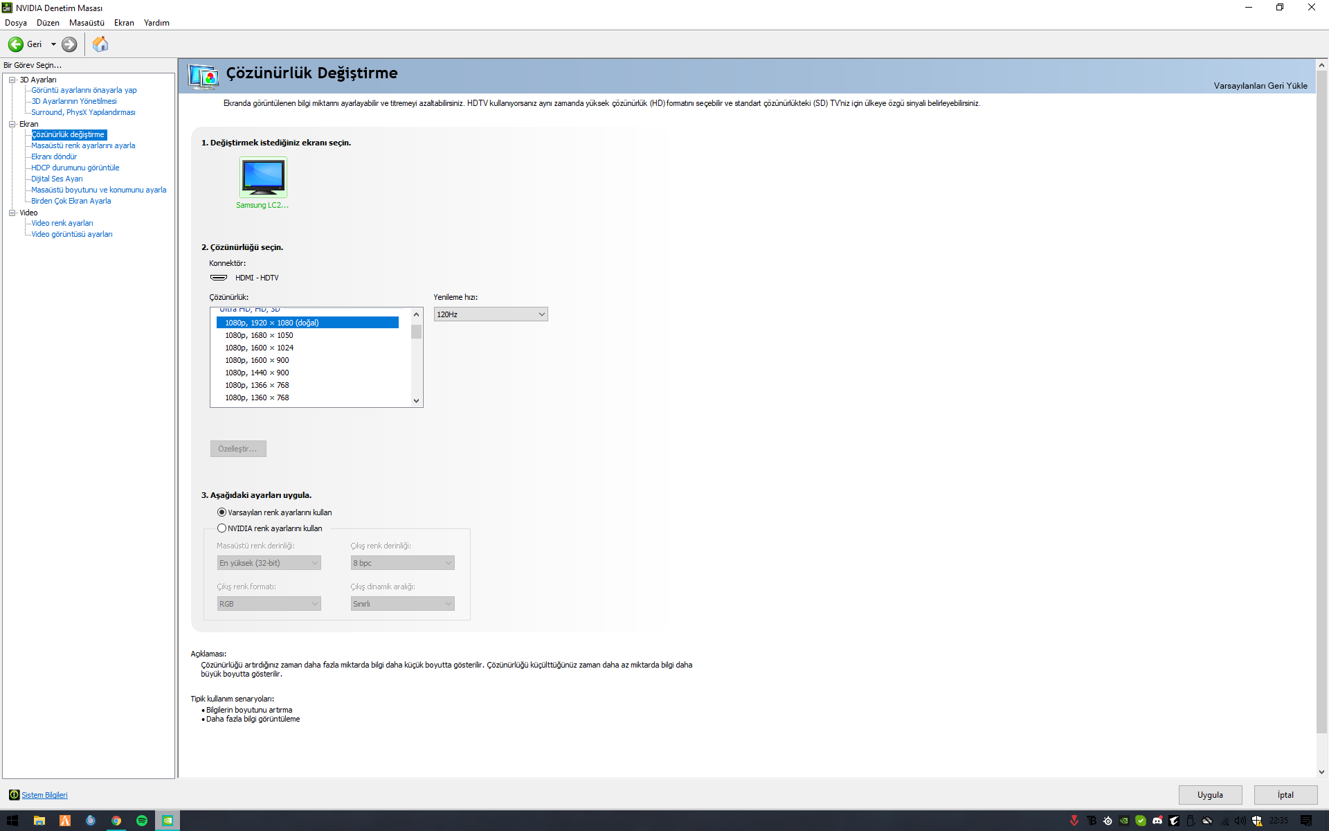Open Surround, PhysX Yapılandırması
Image resolution: width=1329 pixels, height=831 pixels.
[x=83, y=112]
